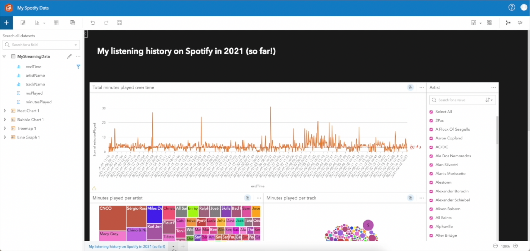
Task: Open the page layout dropdown arrow
Action: 480,23
